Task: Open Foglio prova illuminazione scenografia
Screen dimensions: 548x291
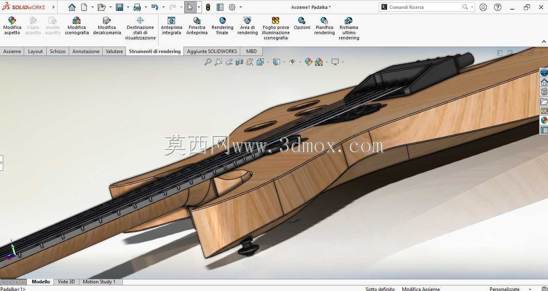Action: pyautogui.click(x=276, y=28)
